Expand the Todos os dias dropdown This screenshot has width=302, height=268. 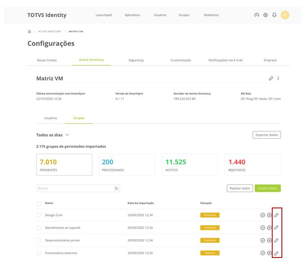pos(67,135)
